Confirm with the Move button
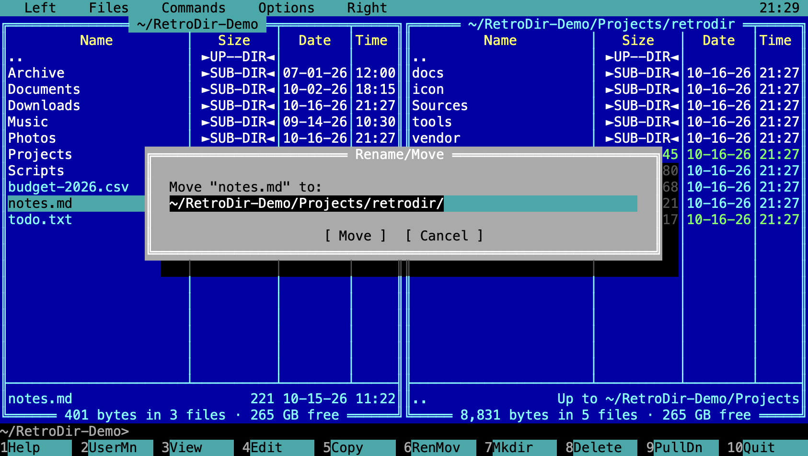This screenshot has width=808, height=456. click(355, 236)
